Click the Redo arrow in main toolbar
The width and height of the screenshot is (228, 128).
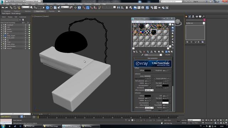tap(6, 7)
